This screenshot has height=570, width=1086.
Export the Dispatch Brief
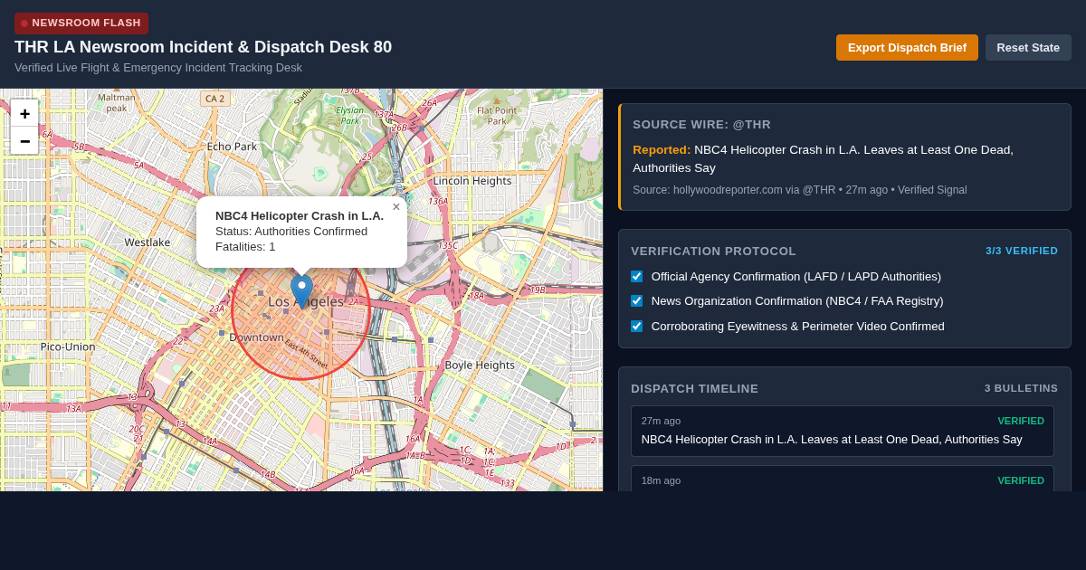[907, 47]
